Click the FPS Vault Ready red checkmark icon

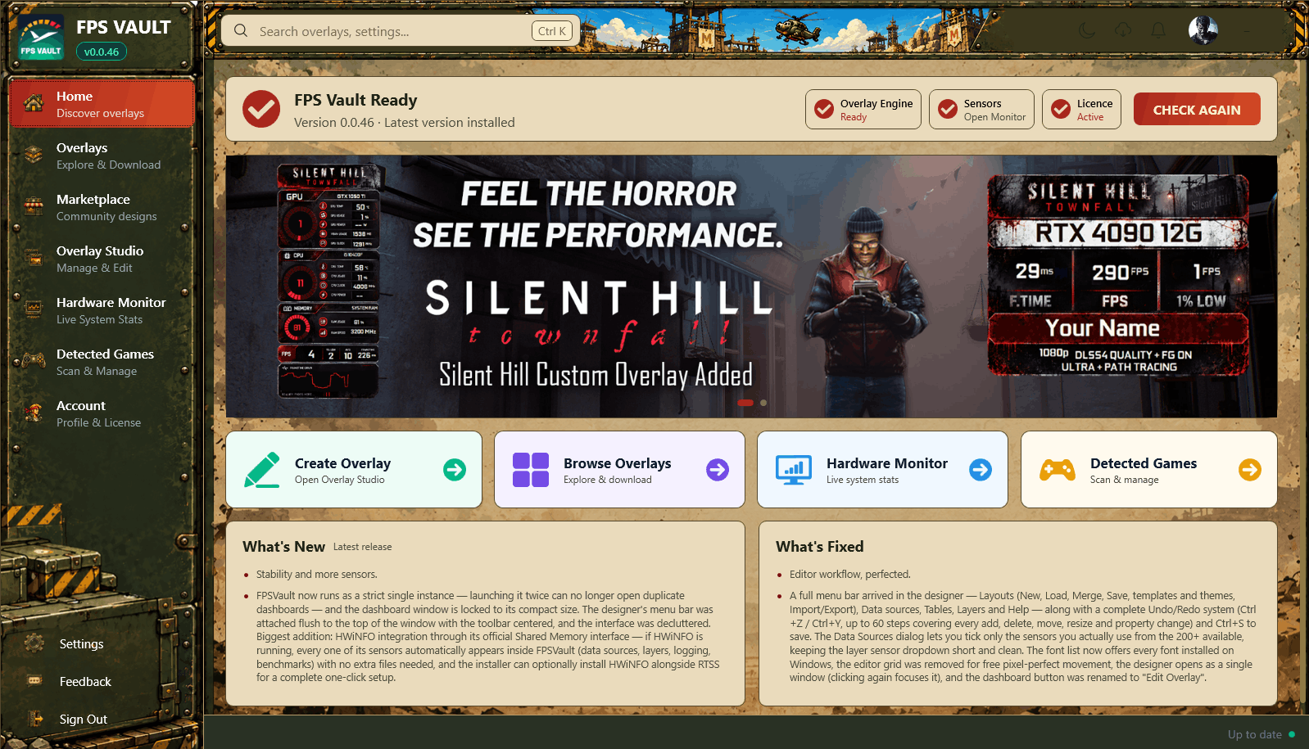tap(261, 109)
